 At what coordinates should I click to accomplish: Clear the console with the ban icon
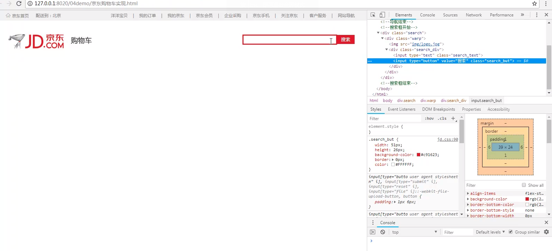pos(383,232)
